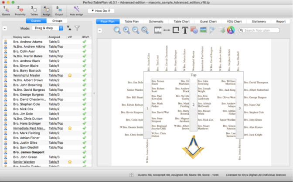
Task: Open the Report tab
Action: click(x=281, y=21)
